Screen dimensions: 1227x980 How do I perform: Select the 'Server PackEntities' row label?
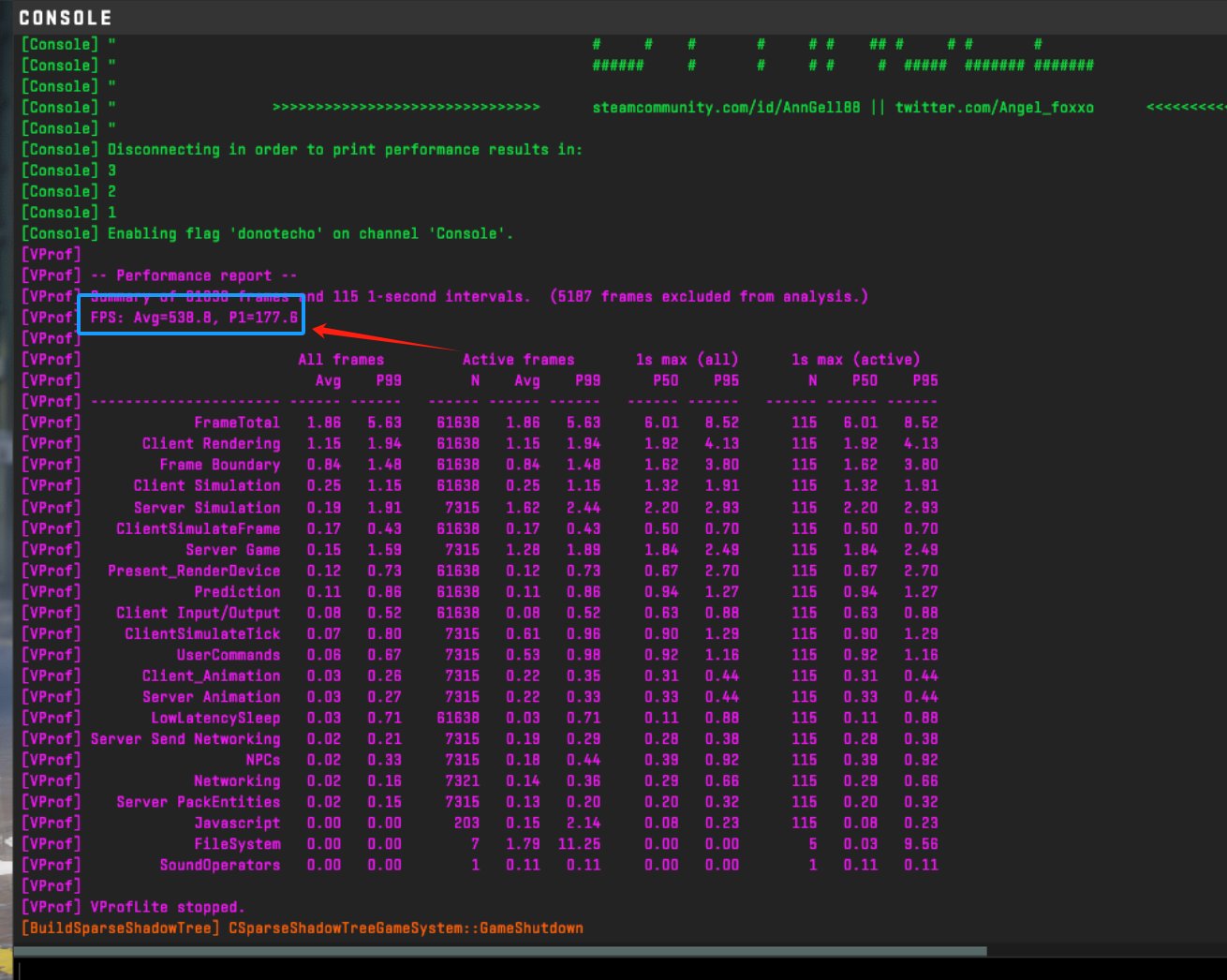[199, 802]
